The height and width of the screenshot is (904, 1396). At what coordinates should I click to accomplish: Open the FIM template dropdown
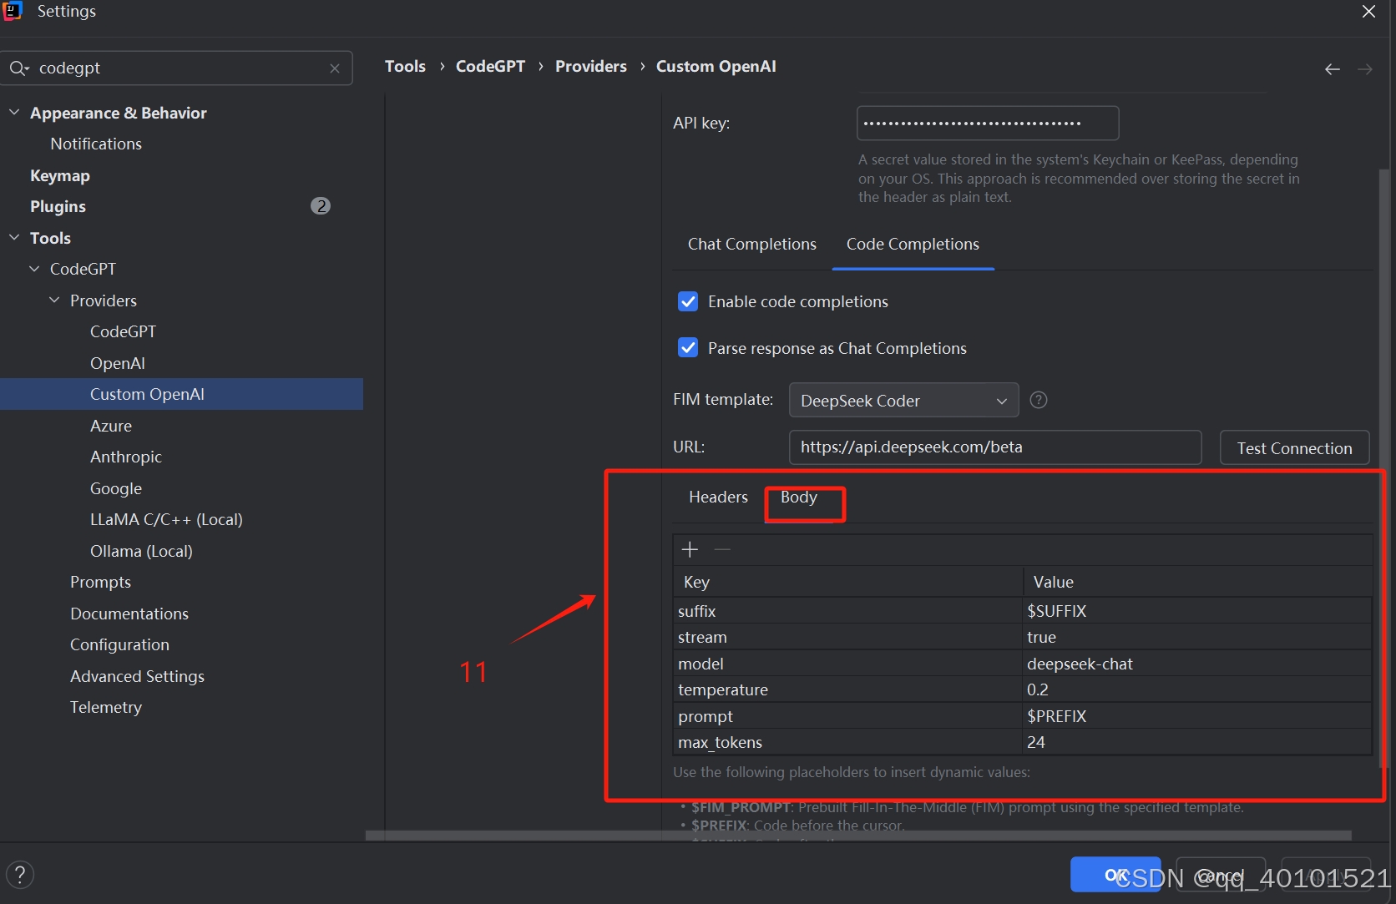[x=903, y=401]
